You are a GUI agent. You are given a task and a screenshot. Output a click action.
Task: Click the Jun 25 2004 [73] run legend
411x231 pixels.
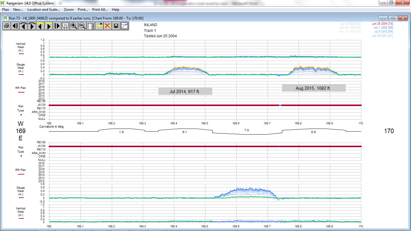click(382, 23)
